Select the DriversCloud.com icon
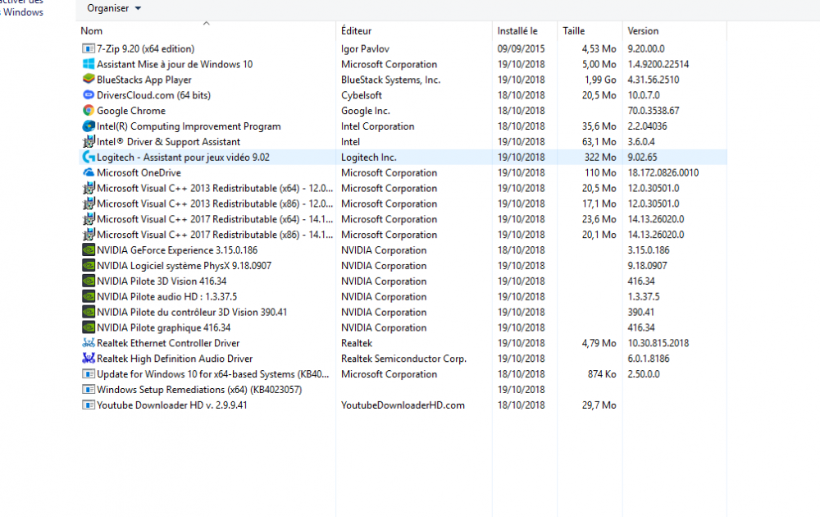 [x=89, y=95]
